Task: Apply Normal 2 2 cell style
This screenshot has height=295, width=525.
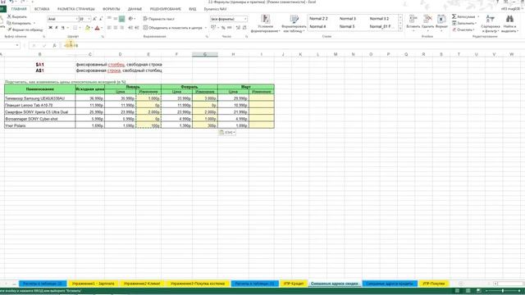Action: pyautogui.click(x=319, y=19)
